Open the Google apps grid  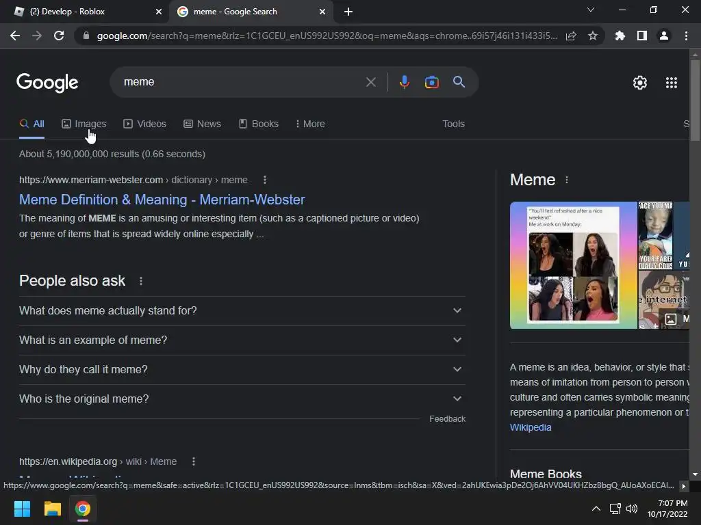coord(672,83)
